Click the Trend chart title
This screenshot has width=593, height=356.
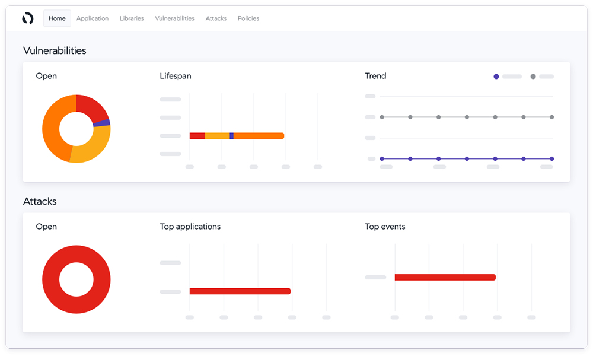point(375,76)
